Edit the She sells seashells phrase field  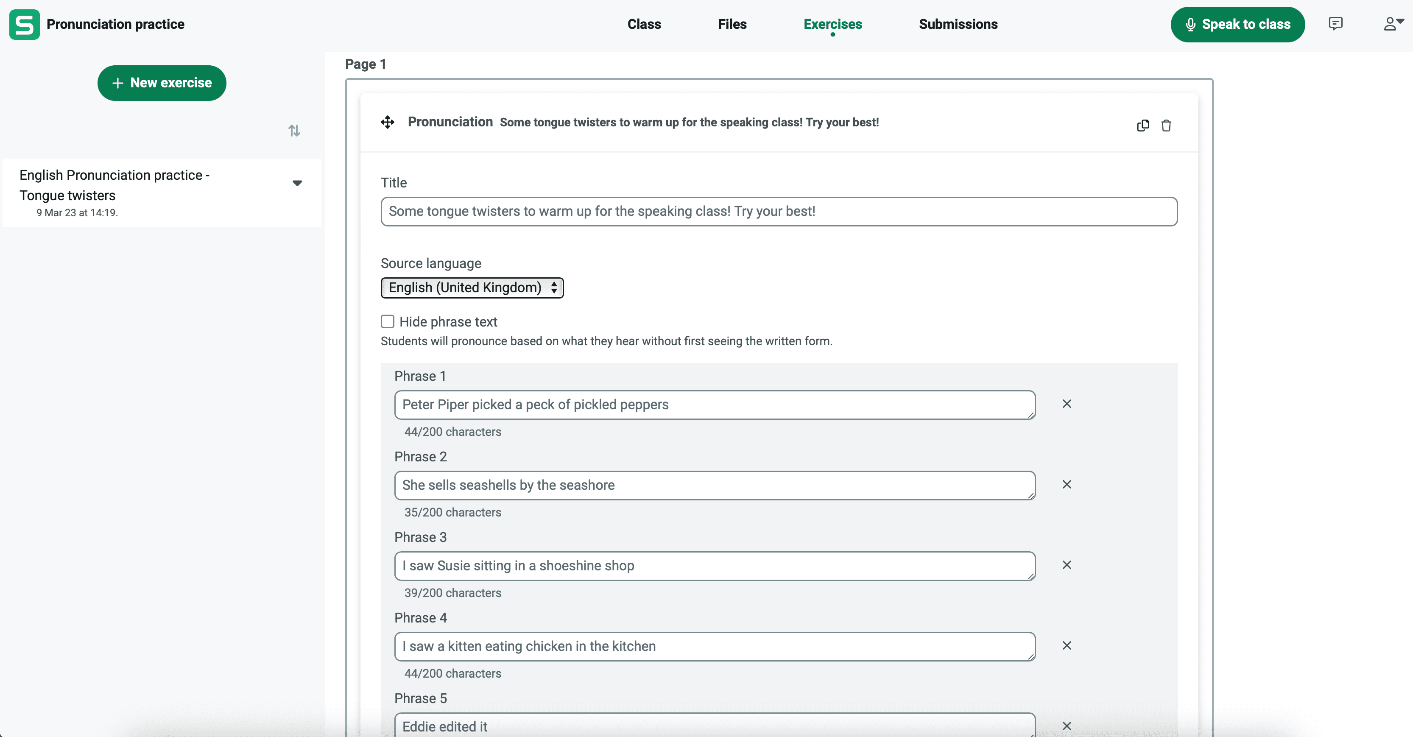point(715,485)
